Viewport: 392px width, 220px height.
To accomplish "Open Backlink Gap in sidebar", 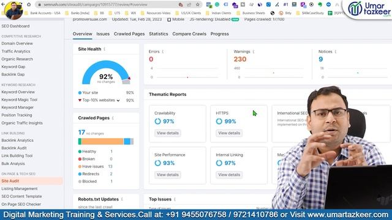I will tap(13, 75).
